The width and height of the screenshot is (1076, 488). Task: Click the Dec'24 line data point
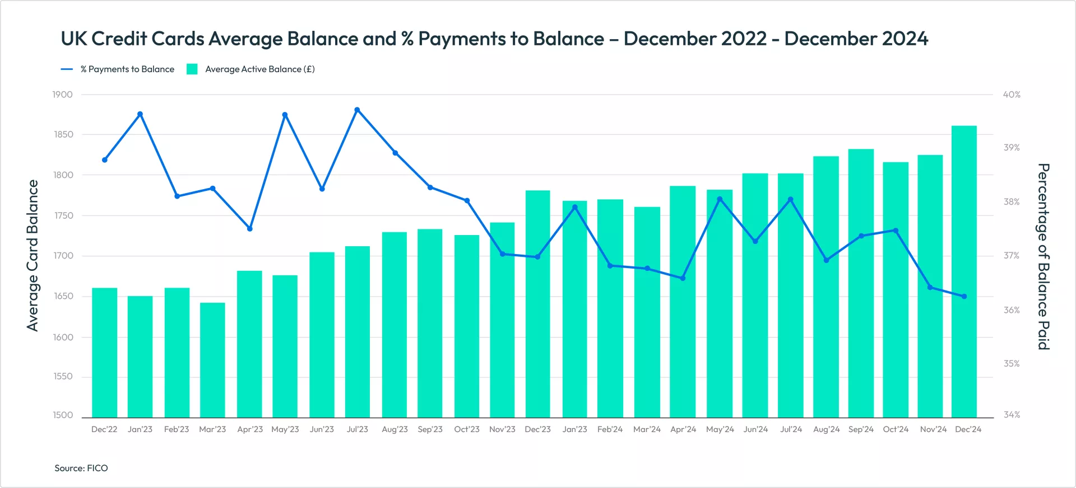click(964, 297)
